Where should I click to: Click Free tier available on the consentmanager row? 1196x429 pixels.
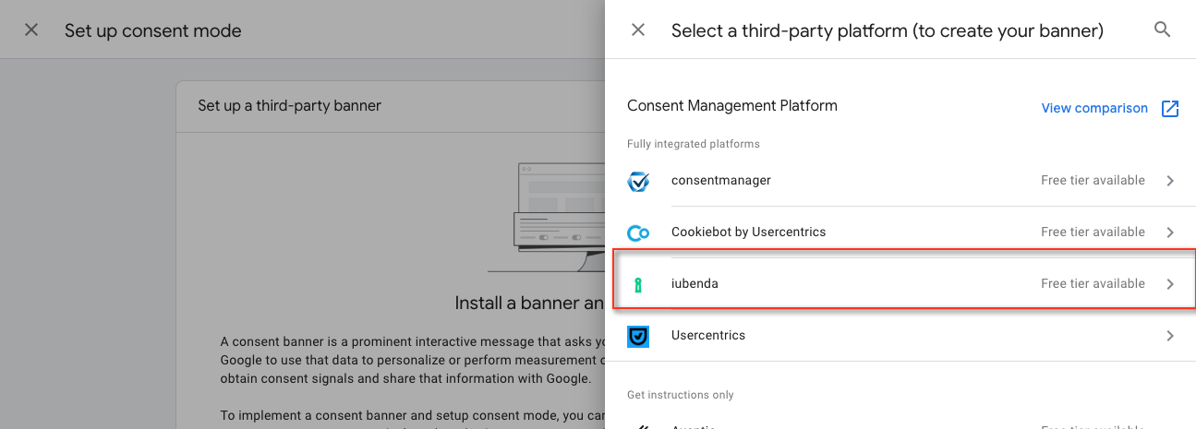[1093, 180]
